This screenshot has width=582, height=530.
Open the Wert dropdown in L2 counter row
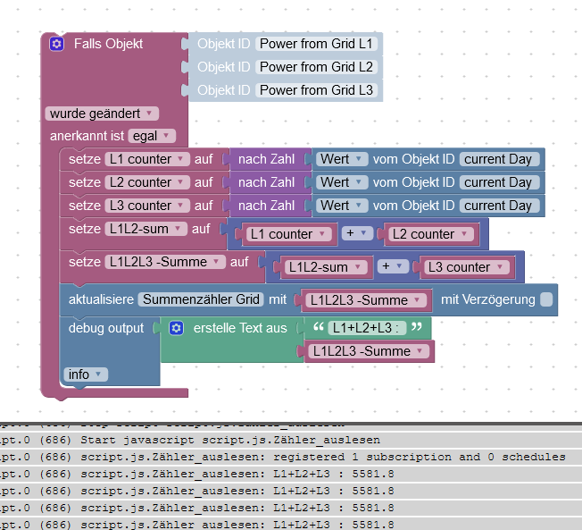coord(342,182)
